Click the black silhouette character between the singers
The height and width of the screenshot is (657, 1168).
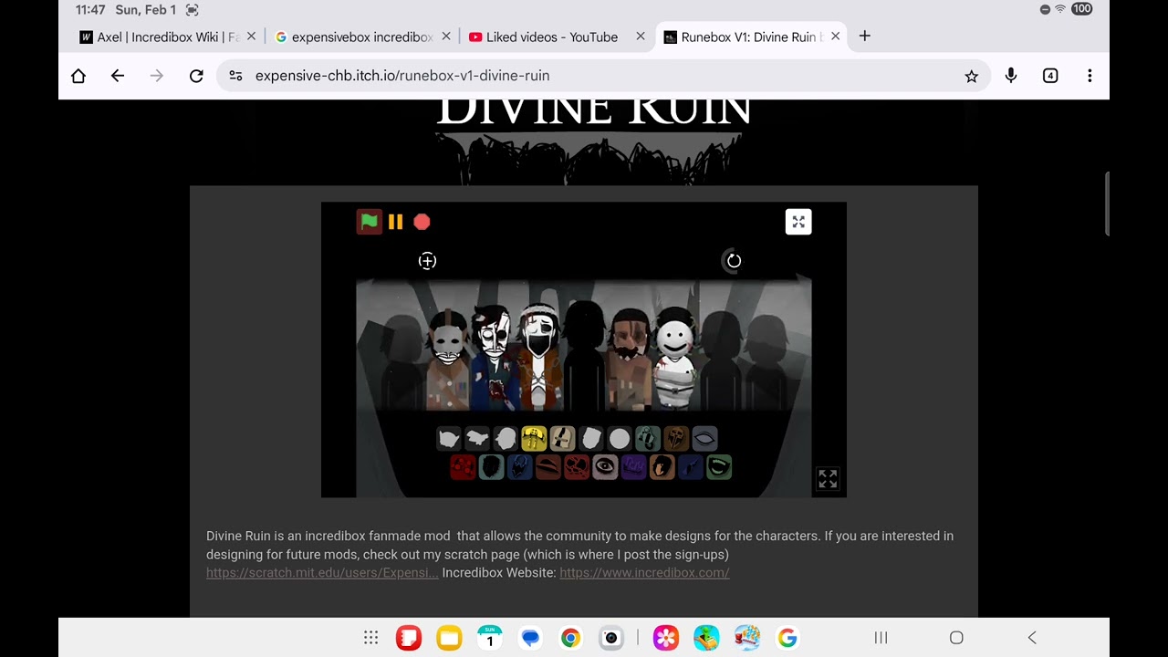click(584, 356)
